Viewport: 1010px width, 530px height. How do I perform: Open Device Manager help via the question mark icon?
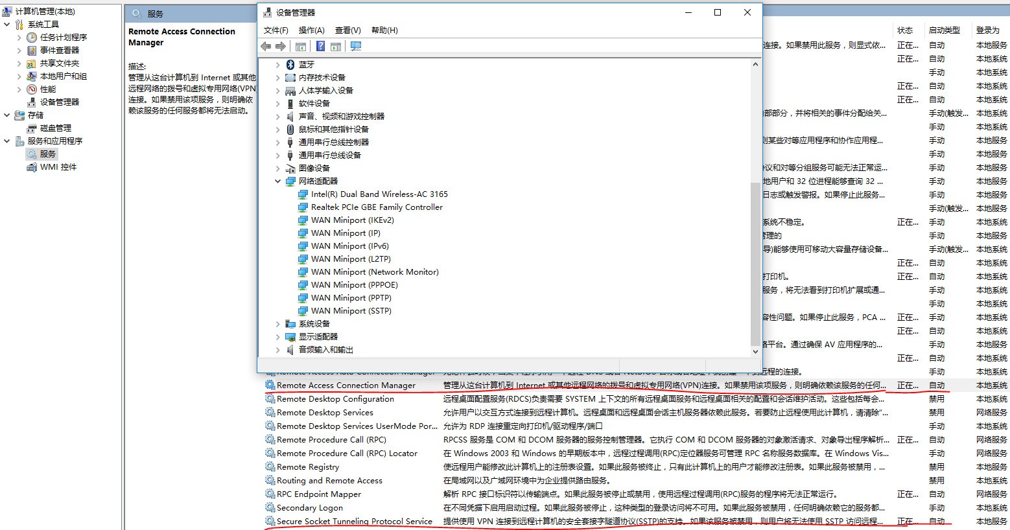click(x=320, y=46)
